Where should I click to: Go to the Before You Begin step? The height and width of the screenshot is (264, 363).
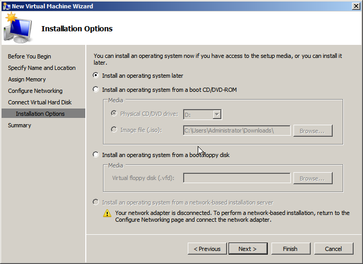point(29,56)
